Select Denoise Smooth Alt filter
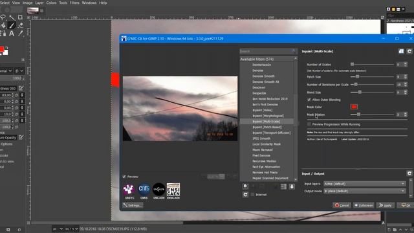 (x=265, y=82)
